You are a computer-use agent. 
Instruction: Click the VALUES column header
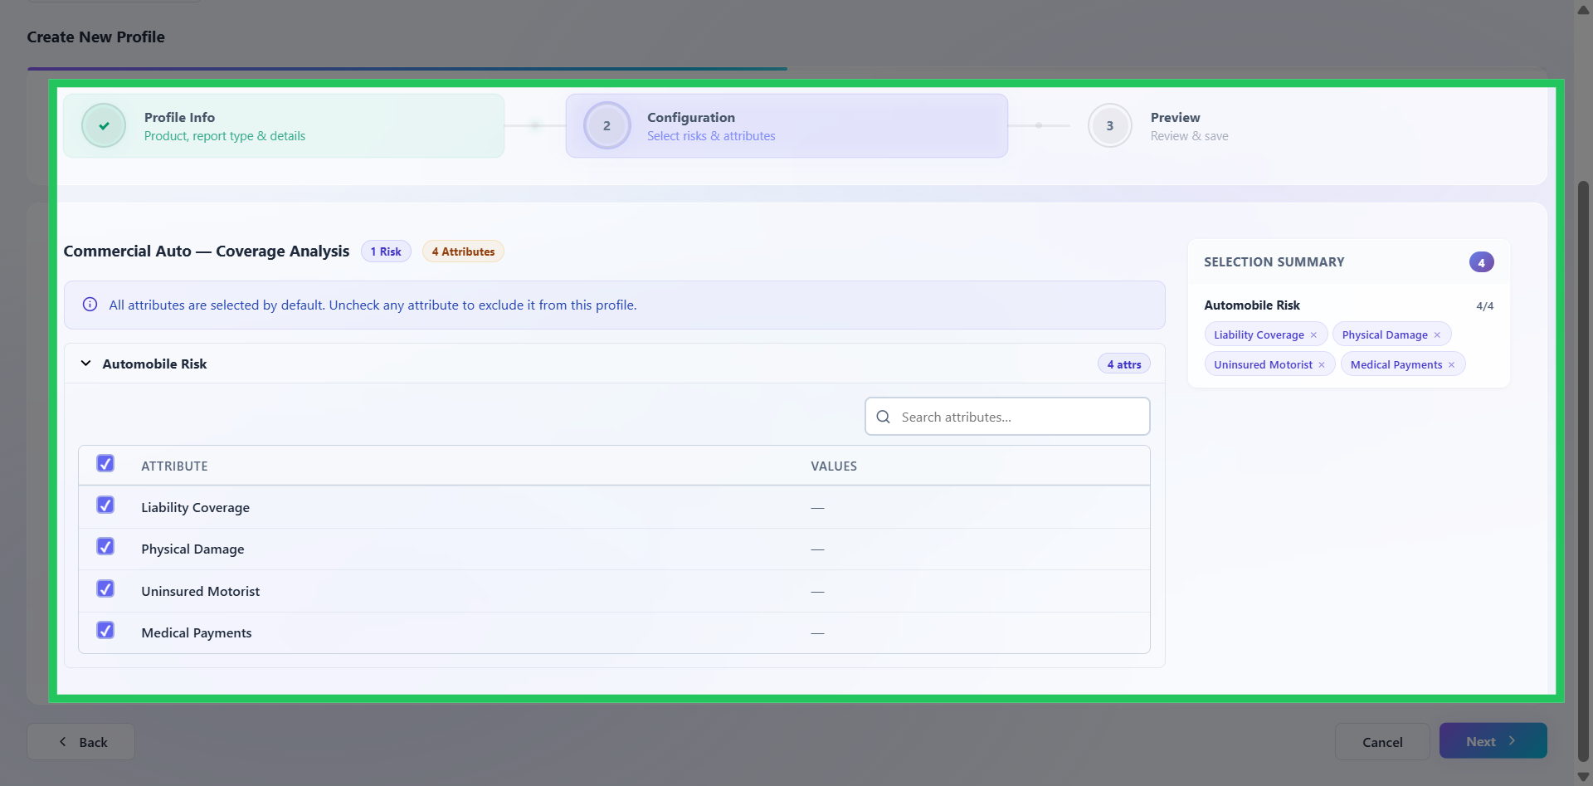tap(834, 466)
